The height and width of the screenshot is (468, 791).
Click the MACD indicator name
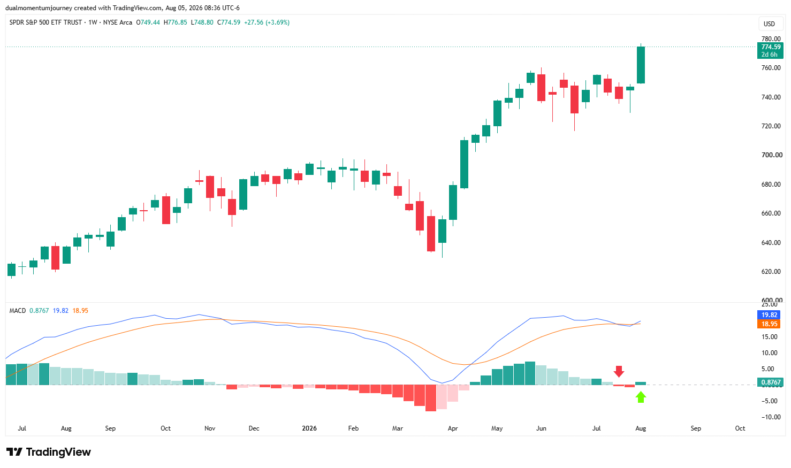[x=18, y=311]
